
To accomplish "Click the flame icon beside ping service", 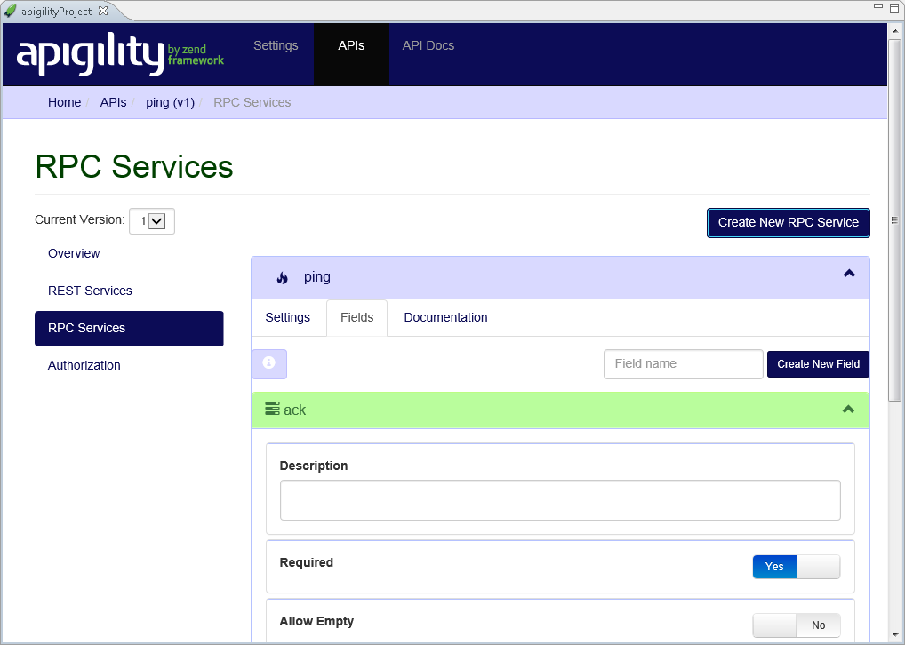I will pos(282,278).
